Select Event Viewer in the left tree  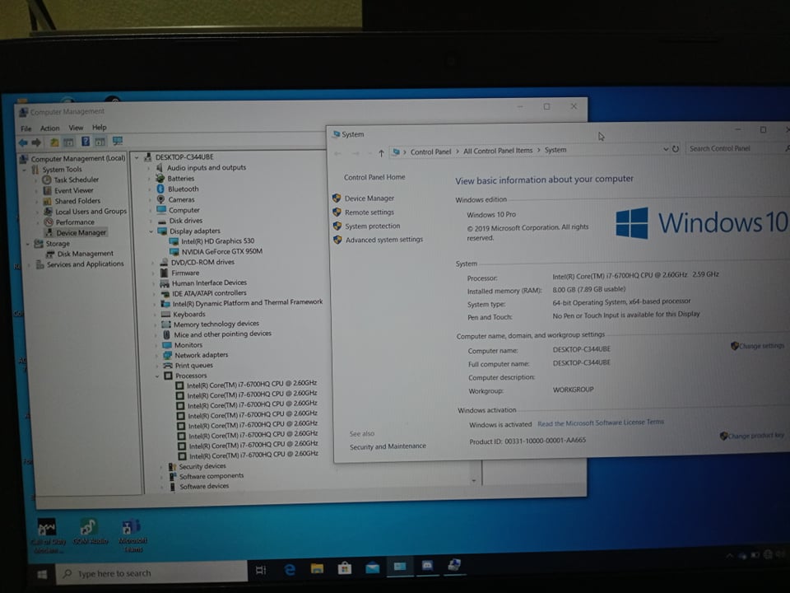(73, 190)
